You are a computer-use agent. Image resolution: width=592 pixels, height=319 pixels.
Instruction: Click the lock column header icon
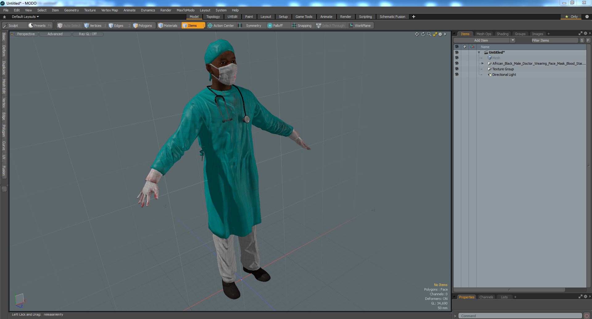pyautogui.click(x=465, y=47)
